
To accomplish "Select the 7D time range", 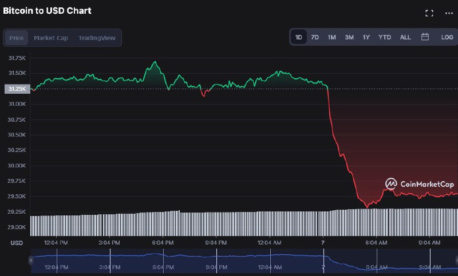I will pos(315,37).
